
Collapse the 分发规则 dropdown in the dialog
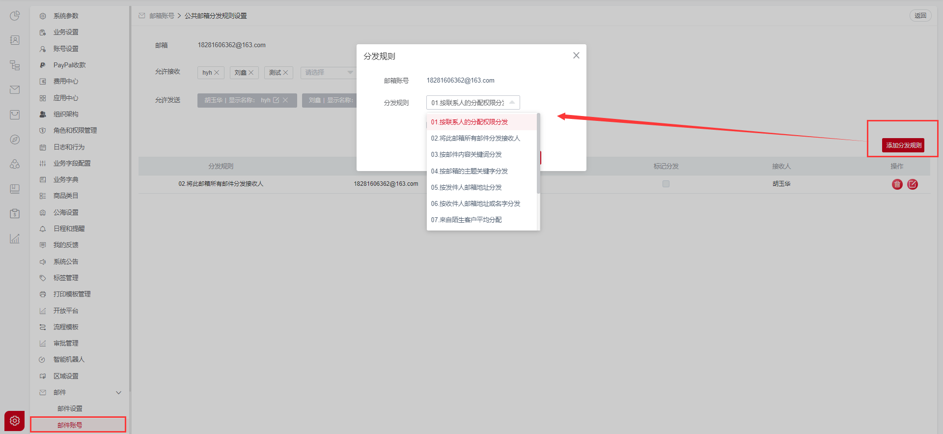(512, 102)
